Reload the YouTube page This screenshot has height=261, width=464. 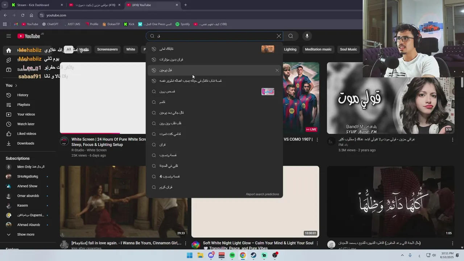[x=22, y=15]
